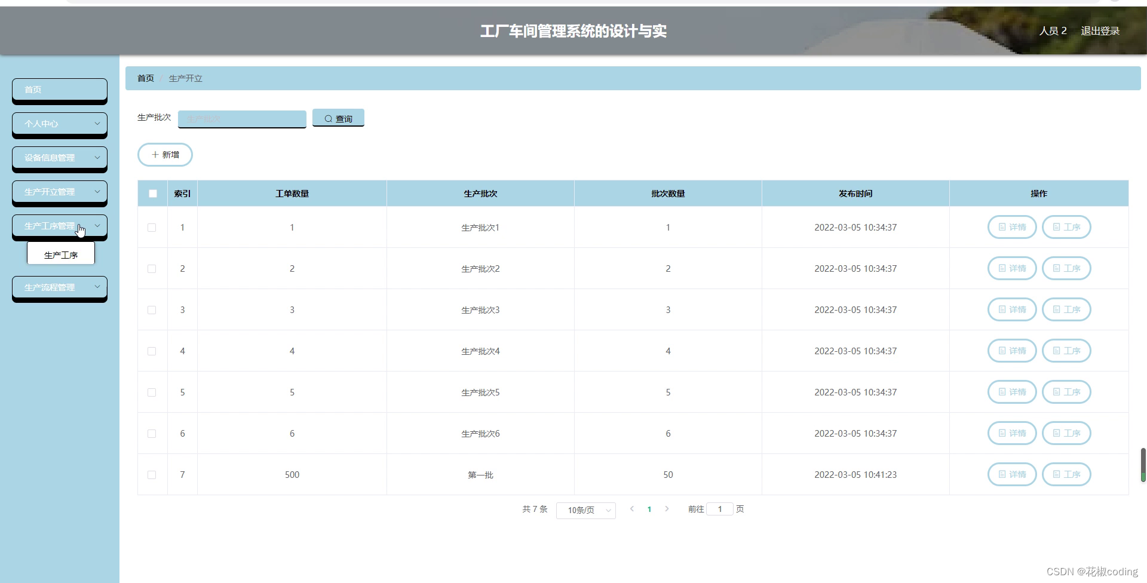Image resolution: width=1147 pixels, height=583 pixels.
Task: Click the next page arrow in pagination
Action: pyautogui.click(x=667, y=509)
